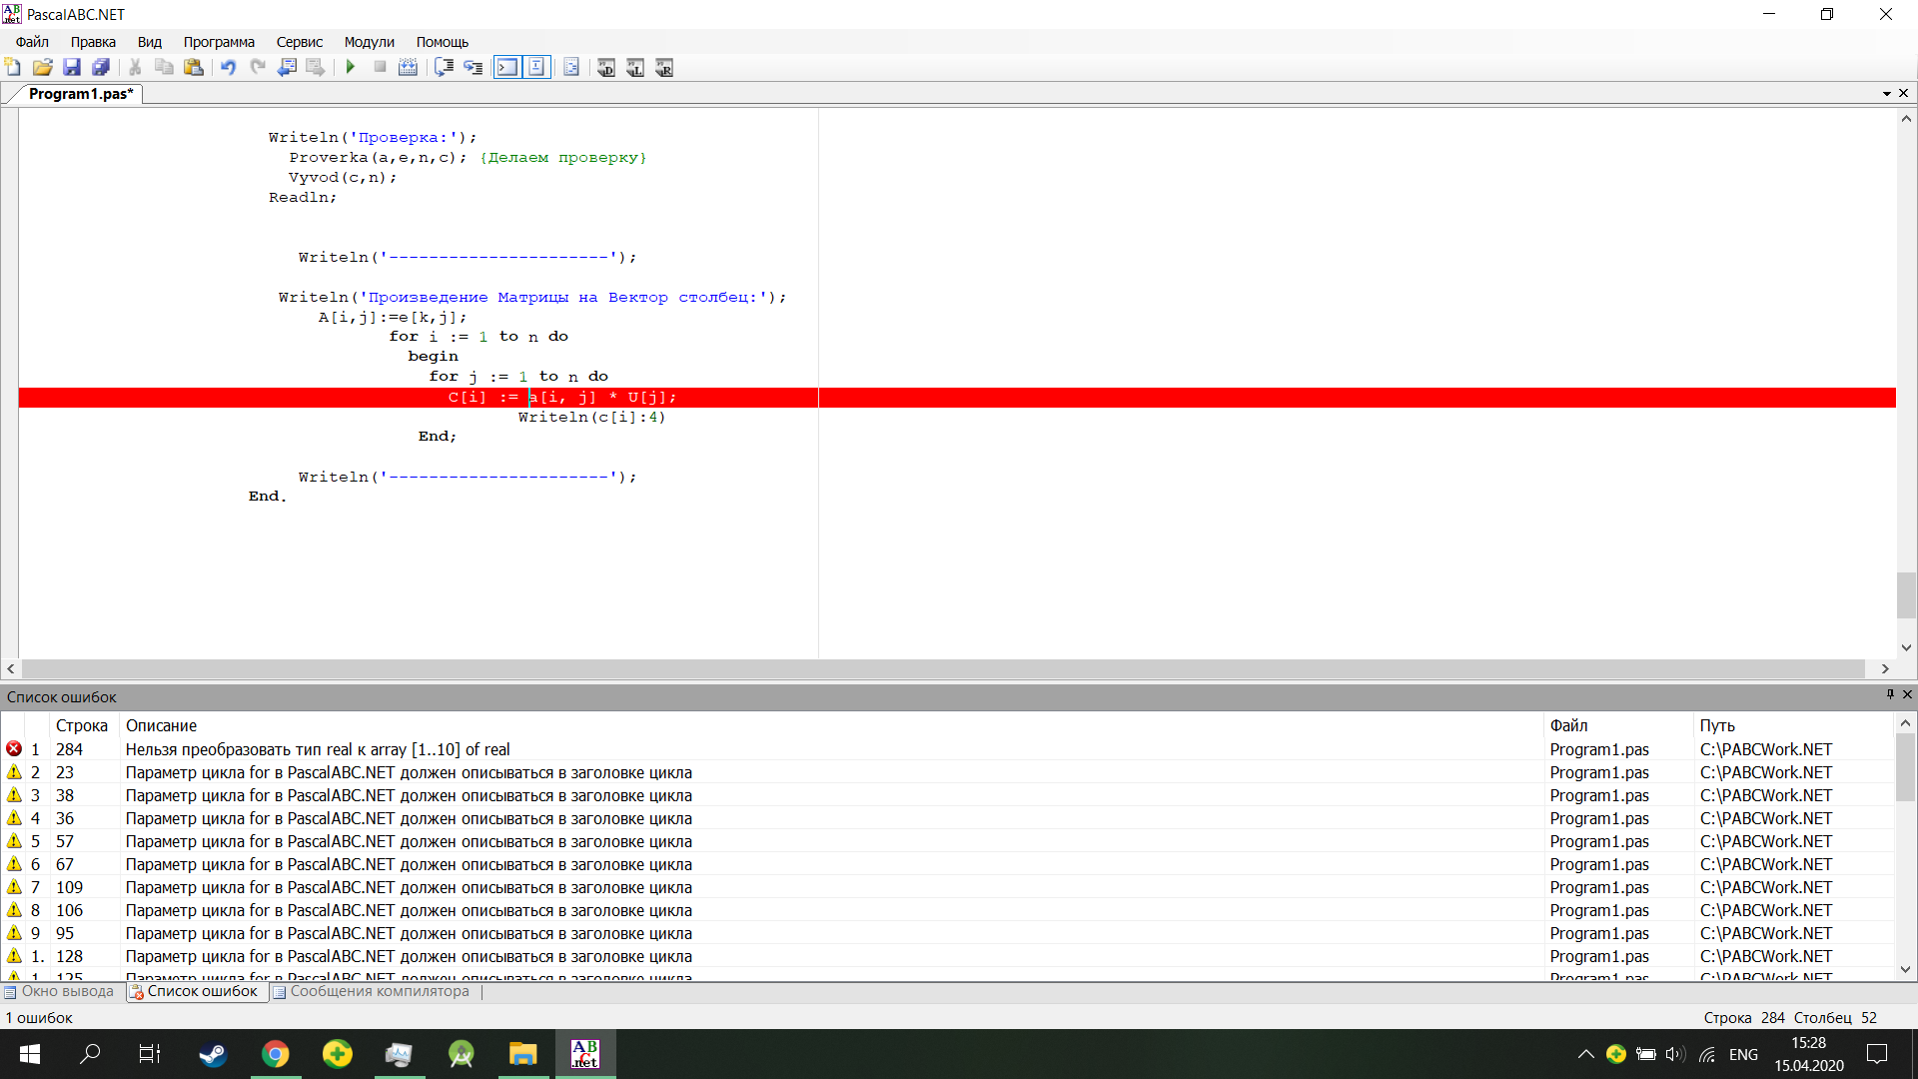The width and height of the screenshot is (1918, 1079).
Task: Toggle the input window toolbar button
Action: tap(536, 67)
